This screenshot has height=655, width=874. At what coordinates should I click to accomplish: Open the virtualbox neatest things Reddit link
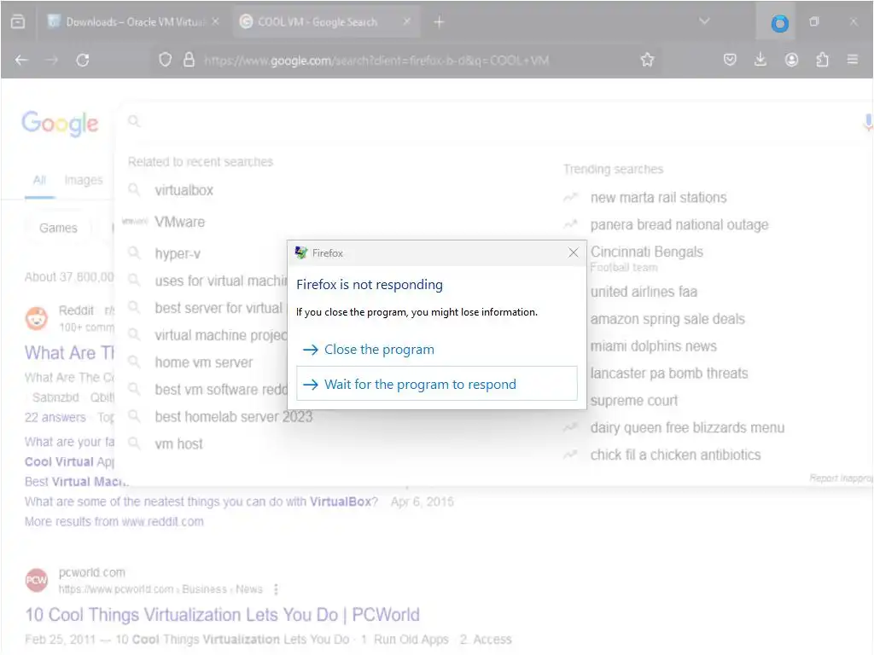coord(201,501)
